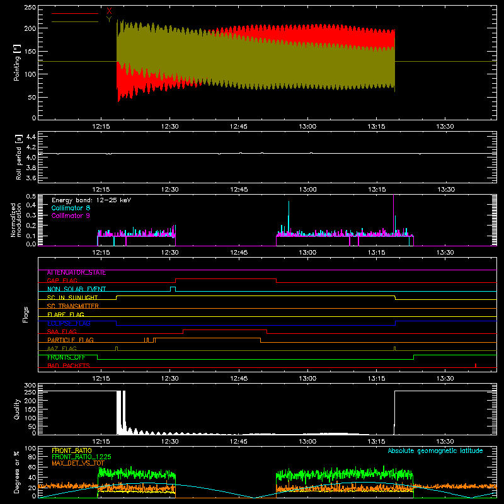The height and width of the screenshot is (504, 504).
Task: Click the '13:00' tick below the Quality plot
Action: (x=307, y=442)
